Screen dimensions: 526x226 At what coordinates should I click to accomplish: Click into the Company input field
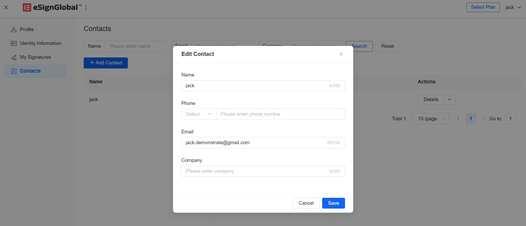263,171
